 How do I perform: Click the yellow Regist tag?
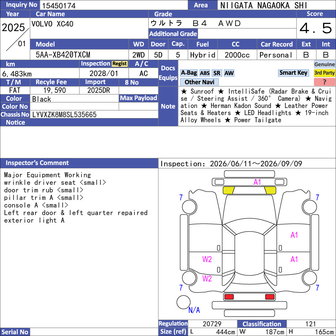tap(120, 64)
